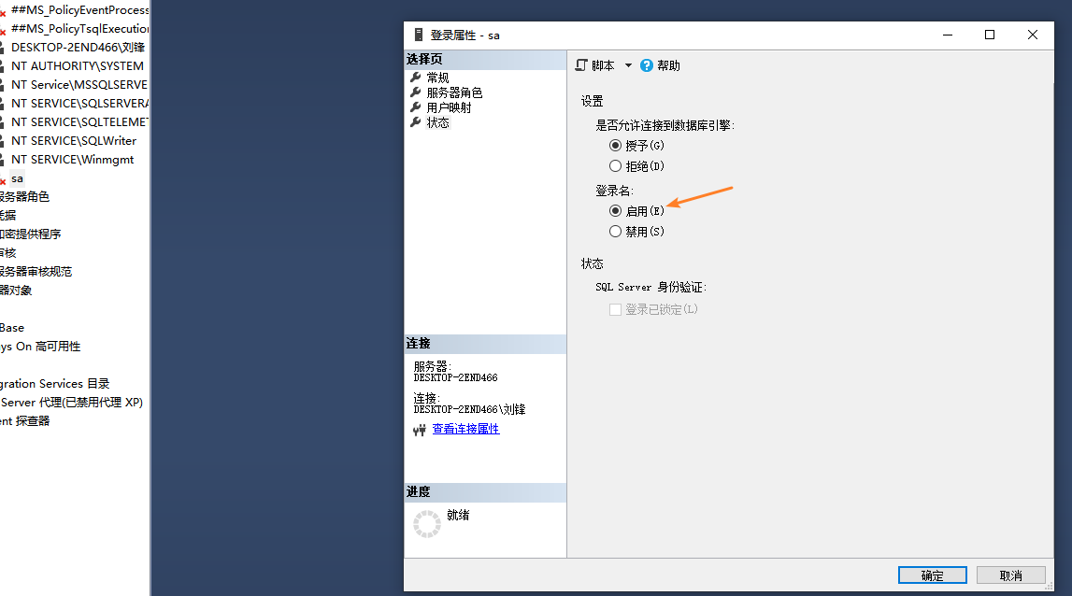
Task: Disable the login via 禁用(S) radio button
Action: 616,231
